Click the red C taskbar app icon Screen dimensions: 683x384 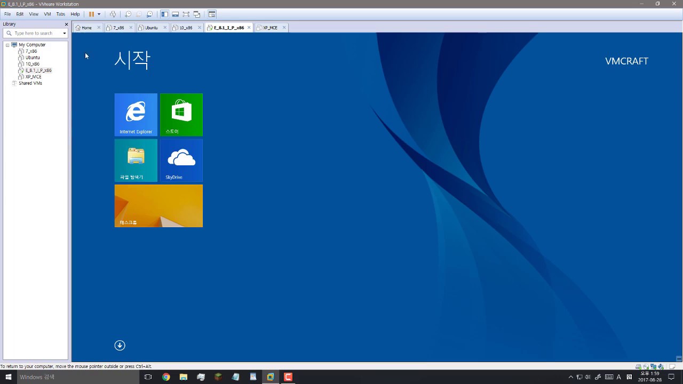click(x=288, y=377)
